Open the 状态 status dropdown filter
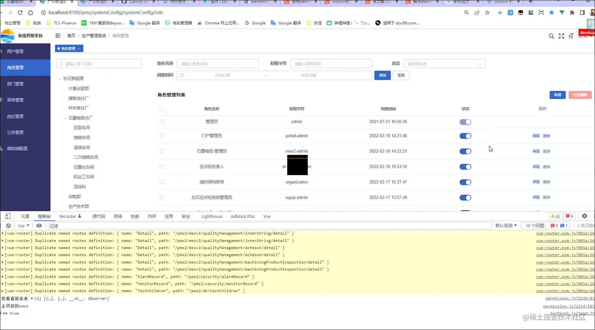The width and height of the screenshot is (595, 330). coord(444,63)
